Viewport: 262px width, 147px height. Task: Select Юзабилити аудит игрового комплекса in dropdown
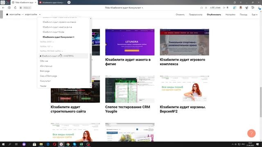(x=59, y=22)
